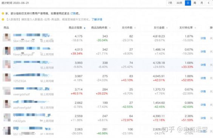Sort by 支付金额 column header
Viewport: 213px width, 138px height.
(x=161, y=28)
